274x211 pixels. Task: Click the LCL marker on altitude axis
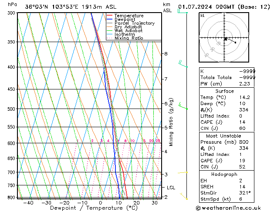(171, 188)
